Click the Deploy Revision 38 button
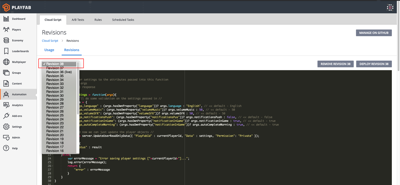 coord(374,64)
